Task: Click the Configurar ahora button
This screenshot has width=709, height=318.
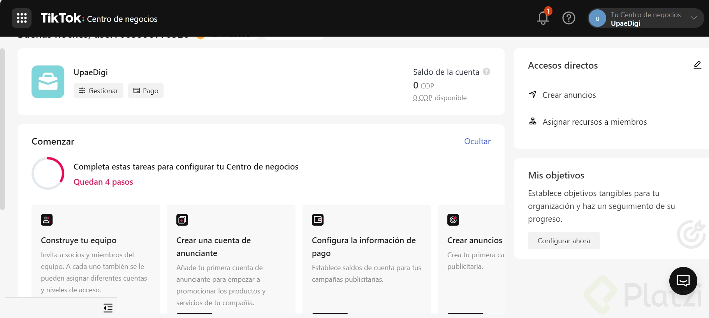Action: 564,241
